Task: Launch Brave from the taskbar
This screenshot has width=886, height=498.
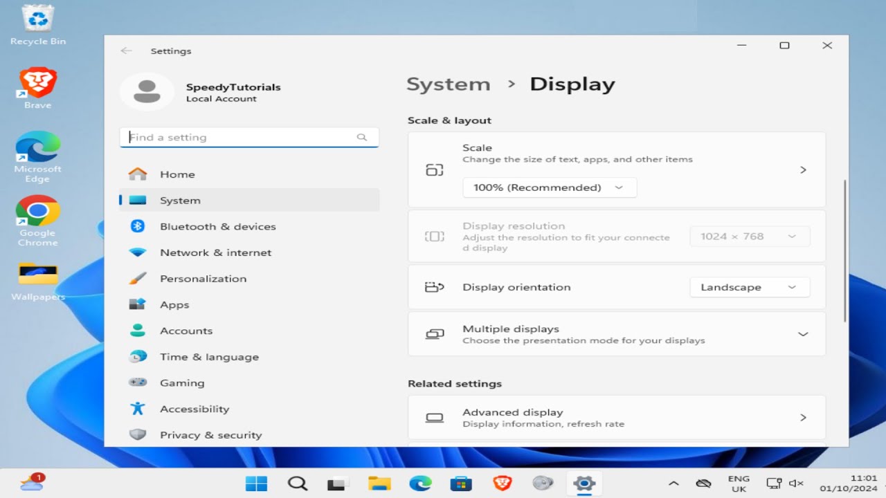Action: (x=502, y=483)
